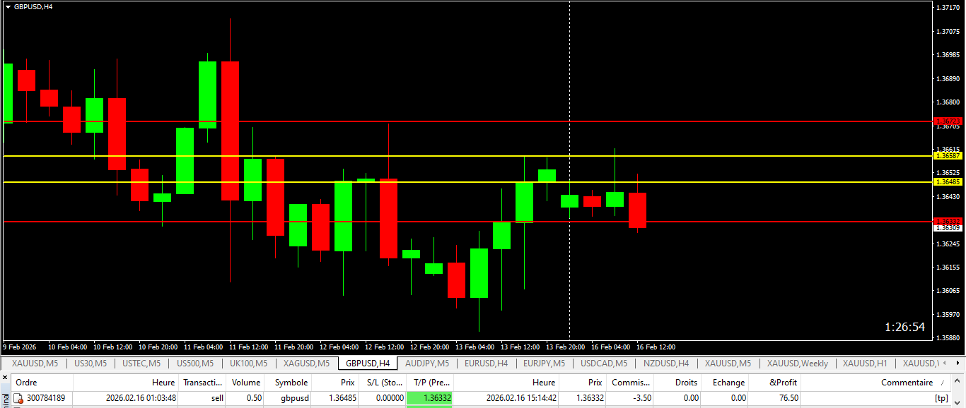
Task: Go to the EURUSD,H4 chart tab
Action: pos(486,364)
